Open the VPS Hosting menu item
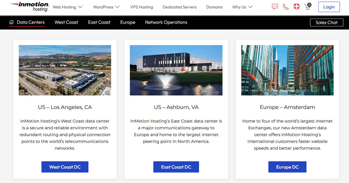Screen dimensions: 349x183 pos(142,7)
